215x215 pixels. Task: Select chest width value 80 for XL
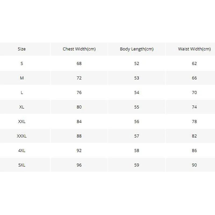coord(79,107)
